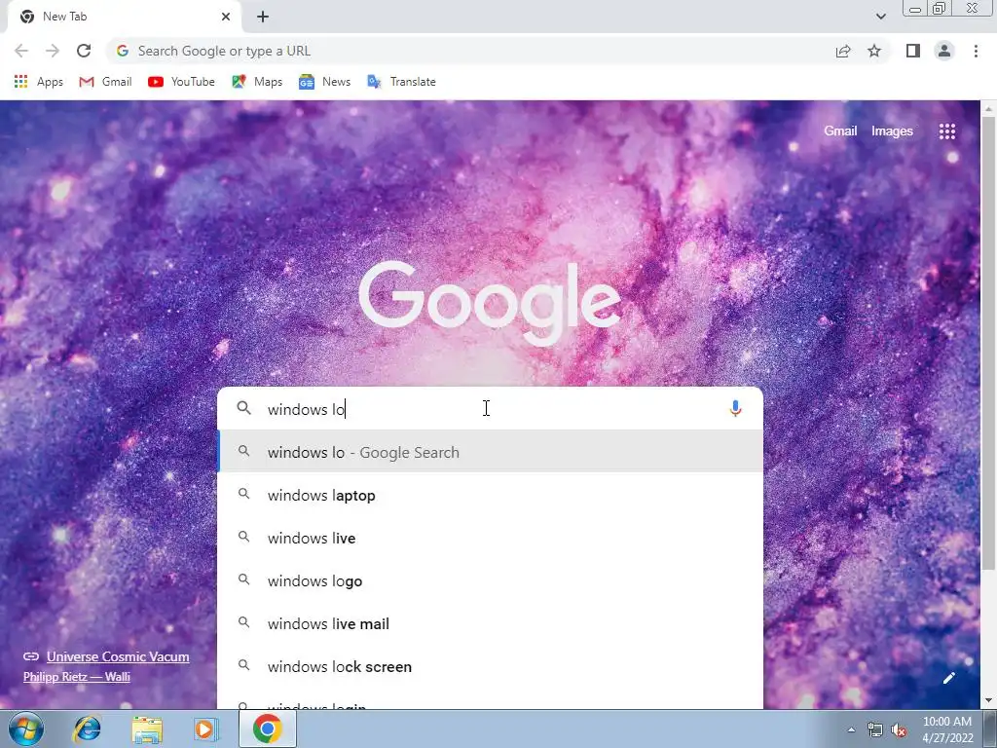
Task: Click the Chrome taskbar icon
Action: (267, 729)
